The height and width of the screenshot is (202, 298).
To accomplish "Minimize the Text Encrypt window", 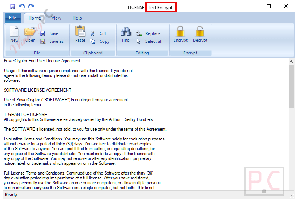I will [252, 6].
